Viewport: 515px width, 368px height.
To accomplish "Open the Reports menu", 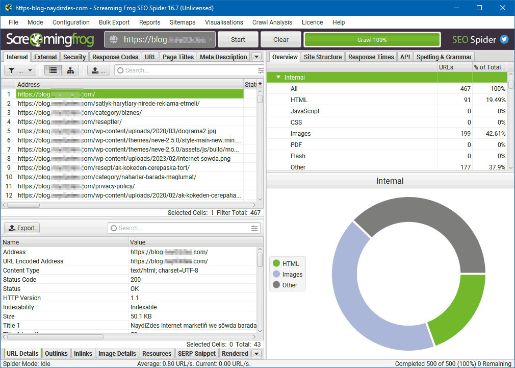I will pos(150,22).
